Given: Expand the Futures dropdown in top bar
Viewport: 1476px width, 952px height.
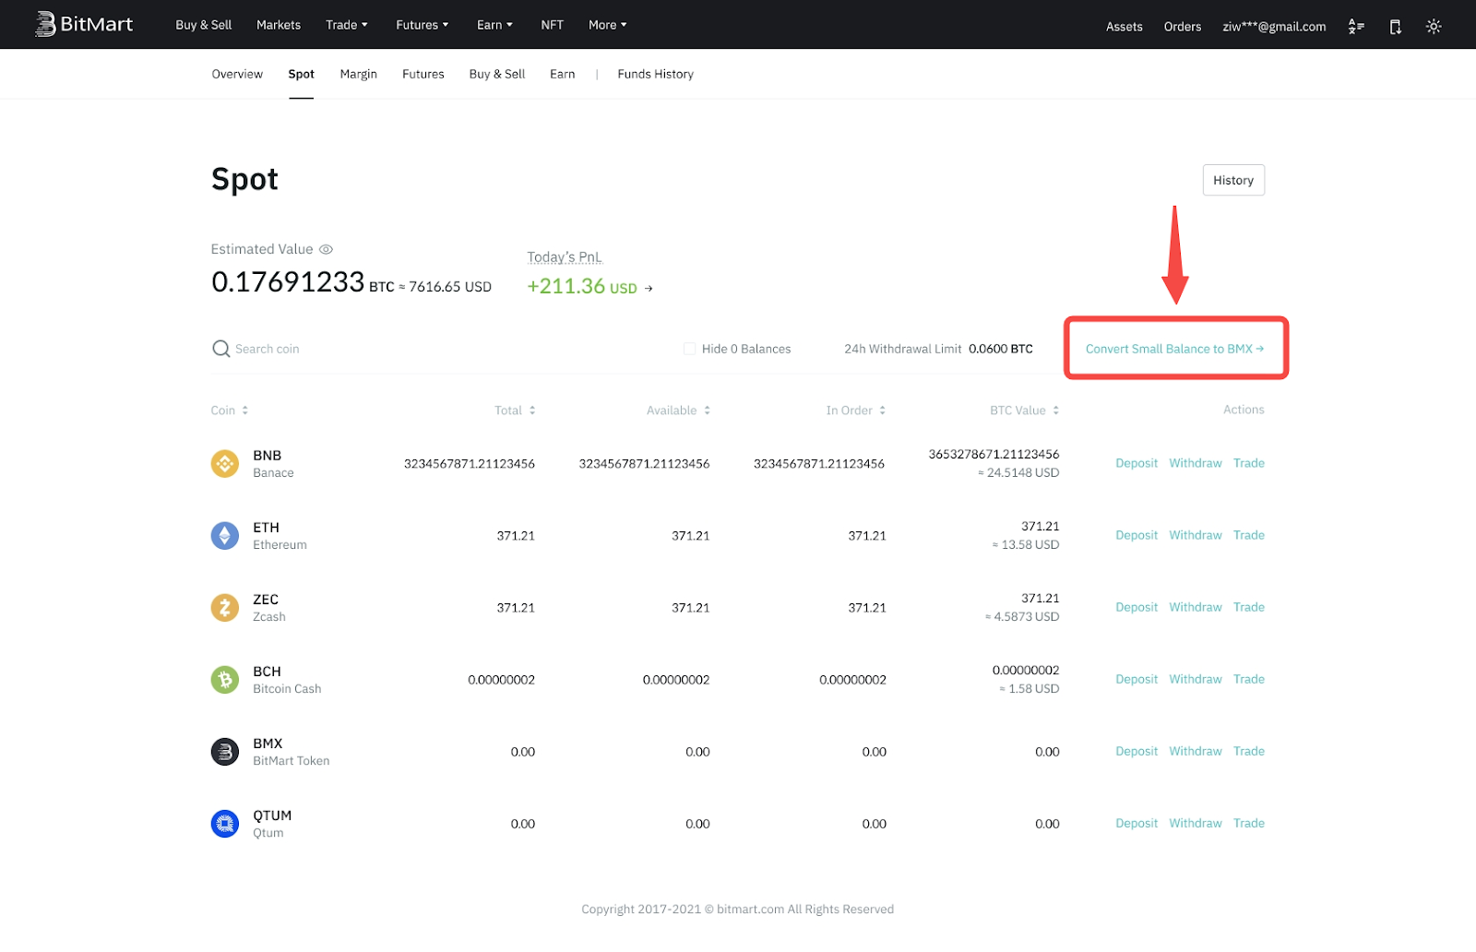Looking at the screenshot, I should coord(423,25).
